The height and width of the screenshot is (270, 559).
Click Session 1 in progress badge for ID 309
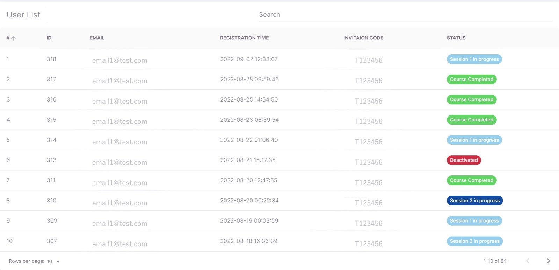(x=474, y=221)
